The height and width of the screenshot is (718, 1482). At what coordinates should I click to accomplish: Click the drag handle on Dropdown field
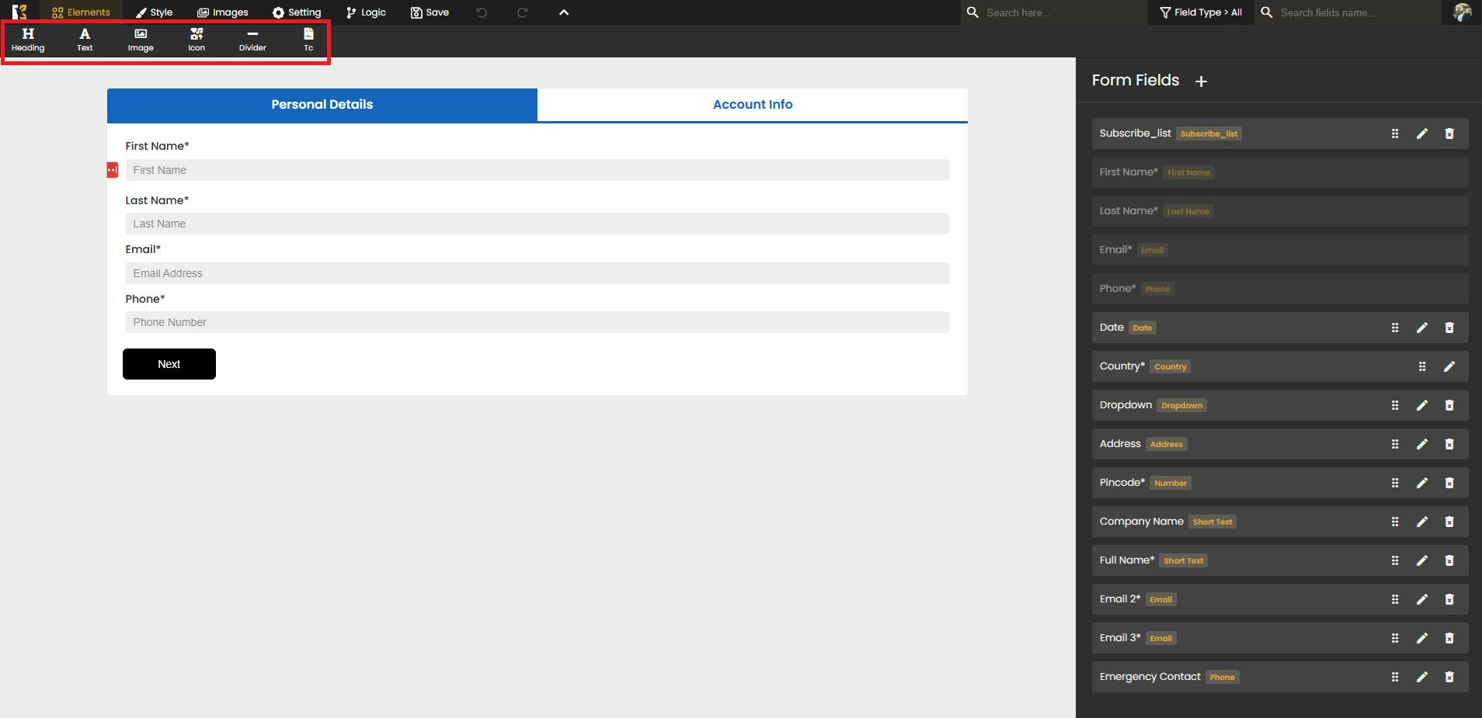coord(1394,405)
